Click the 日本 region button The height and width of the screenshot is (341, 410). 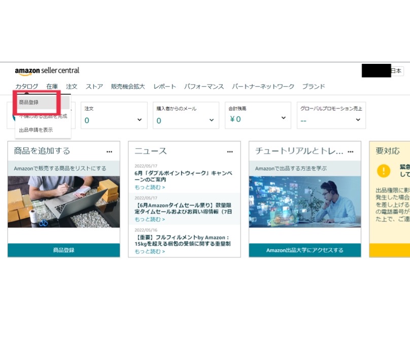click(397, 71)
